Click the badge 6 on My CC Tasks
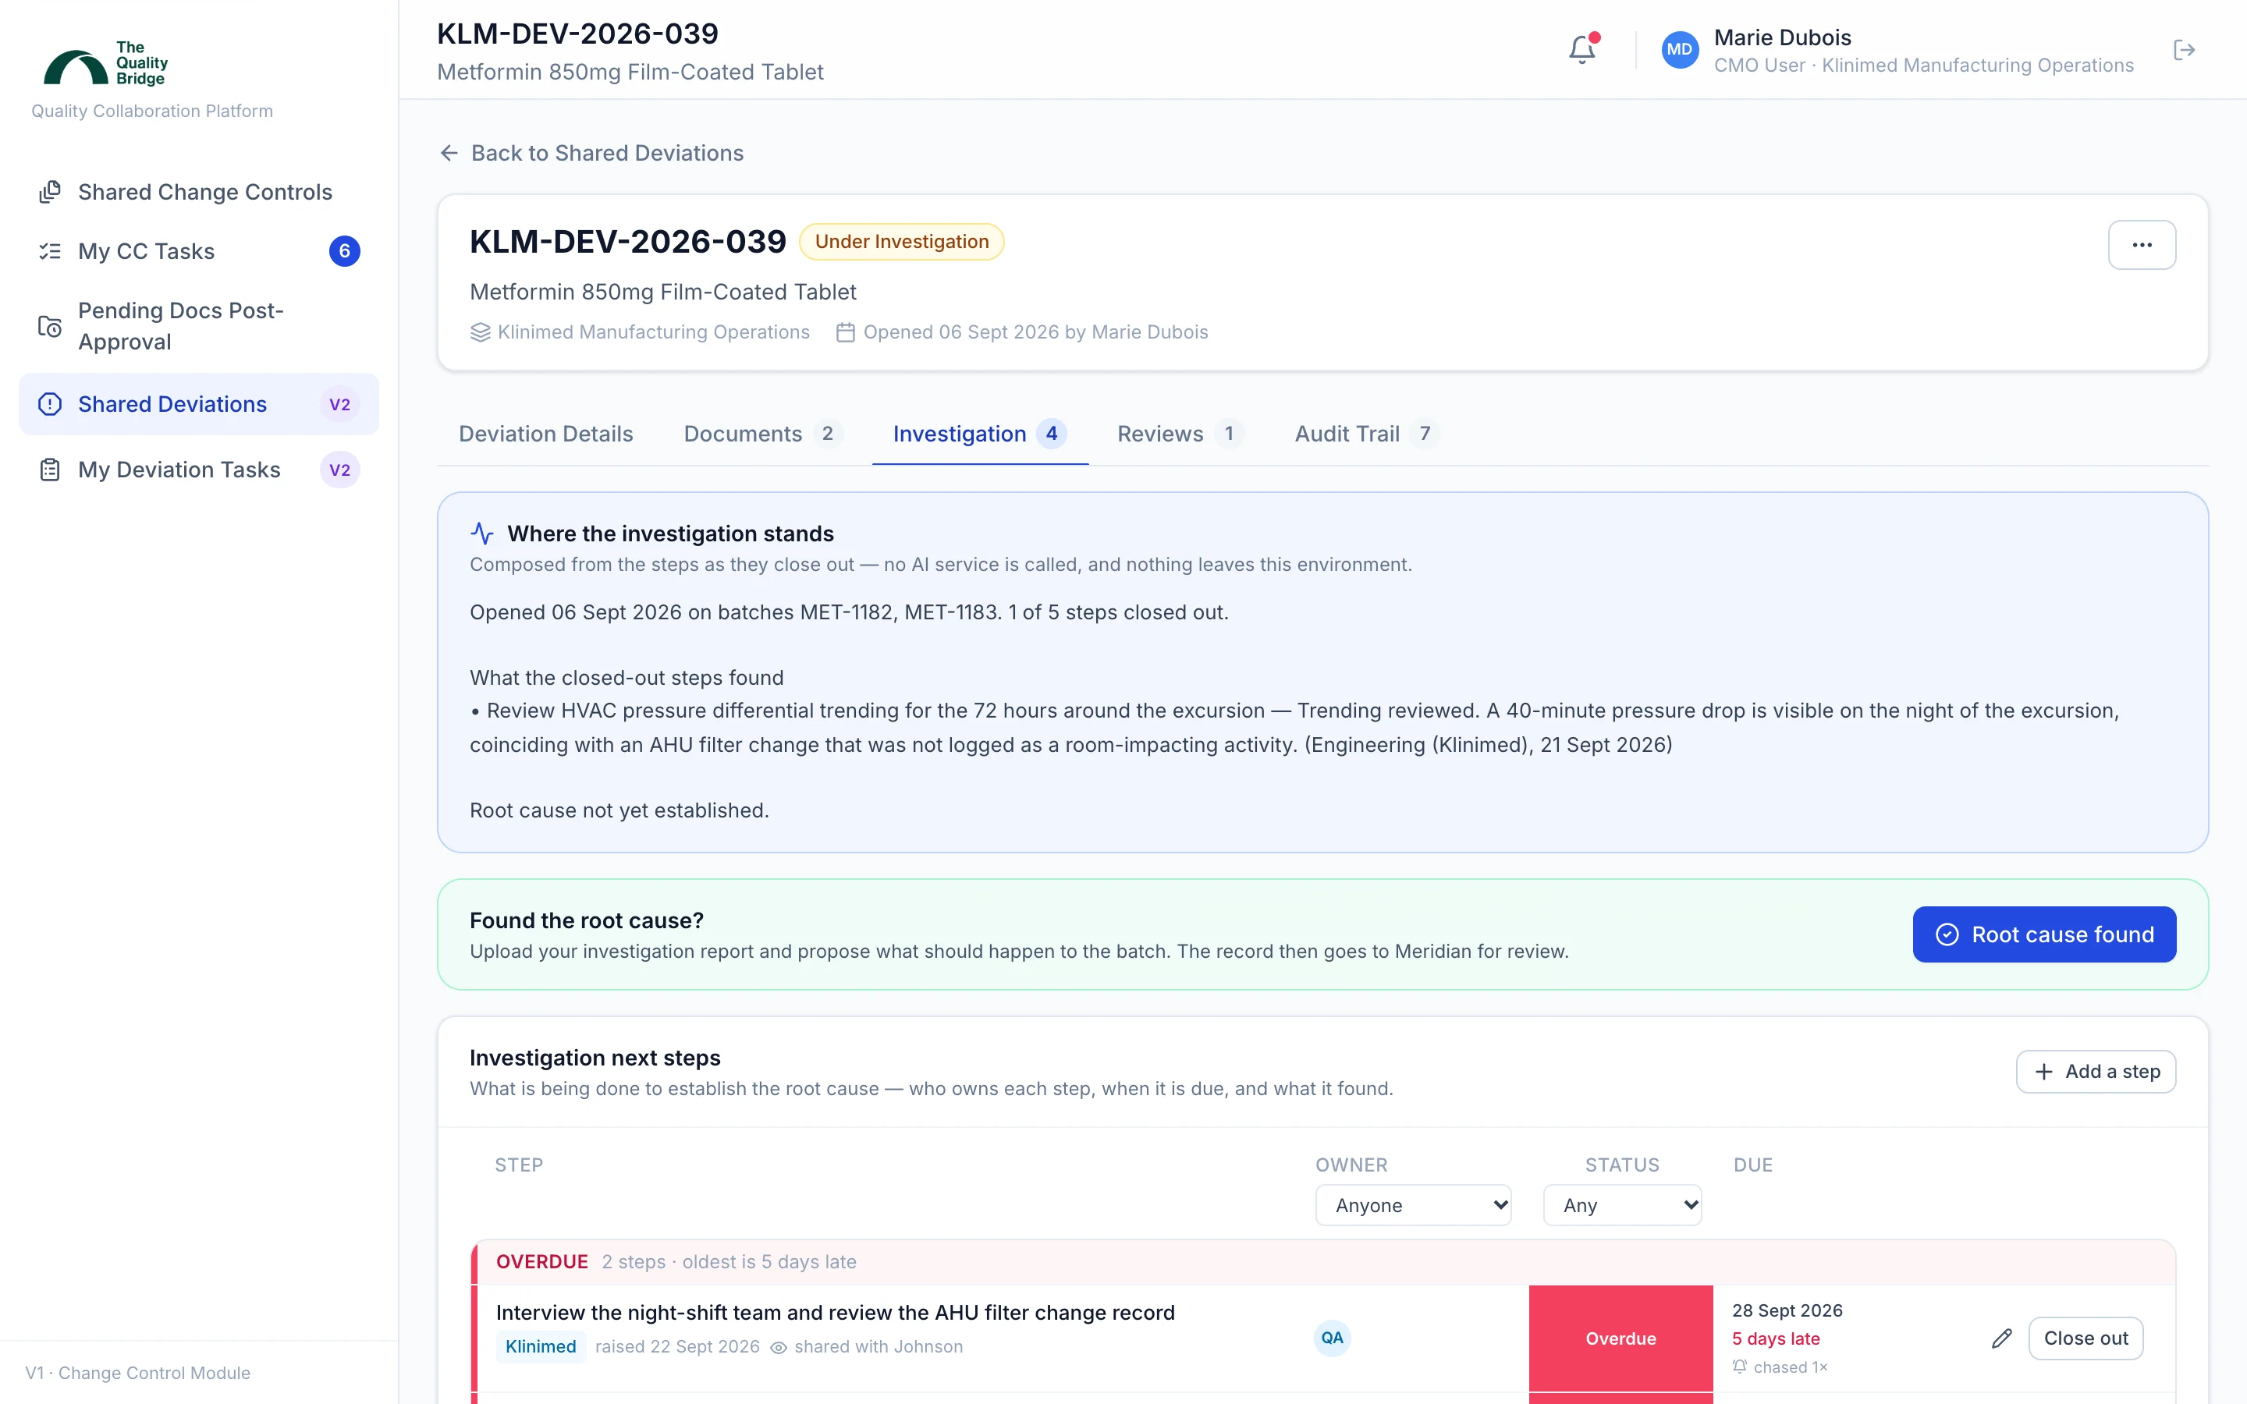 345,250
